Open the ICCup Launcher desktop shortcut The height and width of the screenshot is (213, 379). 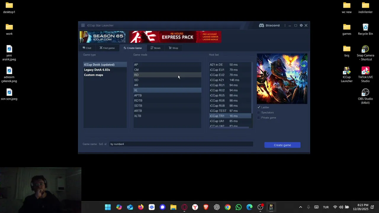347,75
